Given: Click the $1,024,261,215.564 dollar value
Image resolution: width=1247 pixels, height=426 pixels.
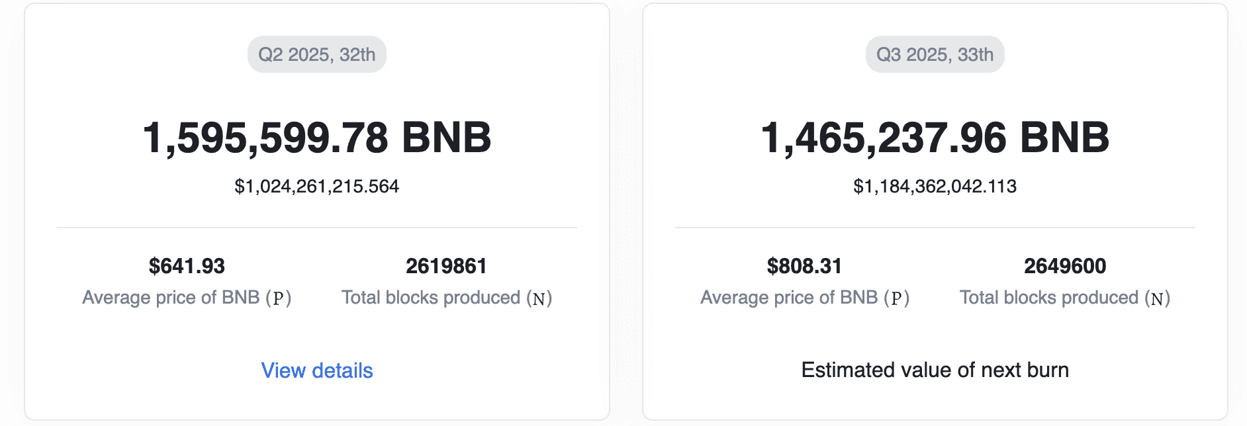Looking at the screenshot, I should [317, 187].
